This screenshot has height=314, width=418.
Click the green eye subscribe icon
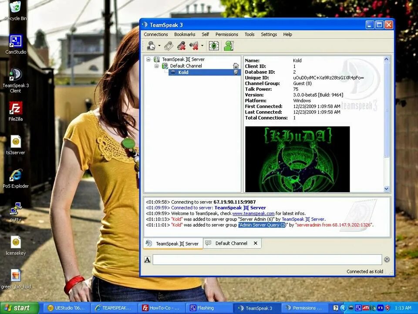tap(214, 46)
